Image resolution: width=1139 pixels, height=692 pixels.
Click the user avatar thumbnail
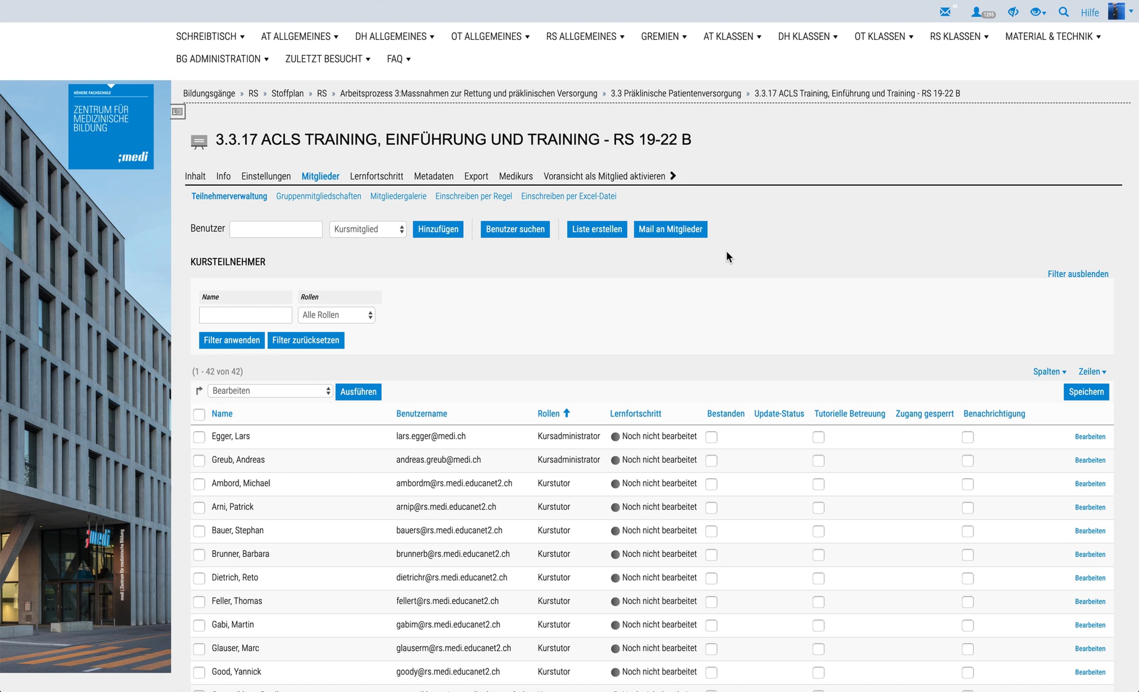(1116, 11)
